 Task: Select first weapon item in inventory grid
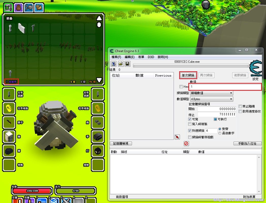click(x=10, y=28)
